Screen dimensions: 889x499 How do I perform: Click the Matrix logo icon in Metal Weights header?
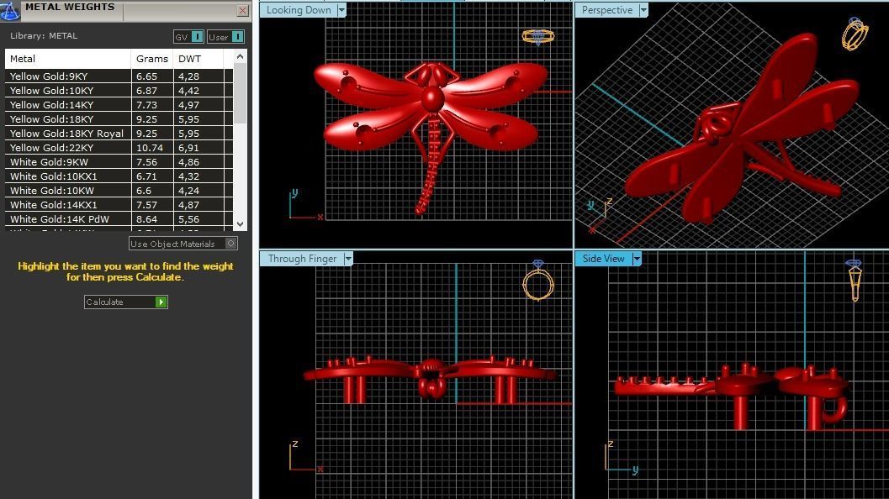coord(9,10)
